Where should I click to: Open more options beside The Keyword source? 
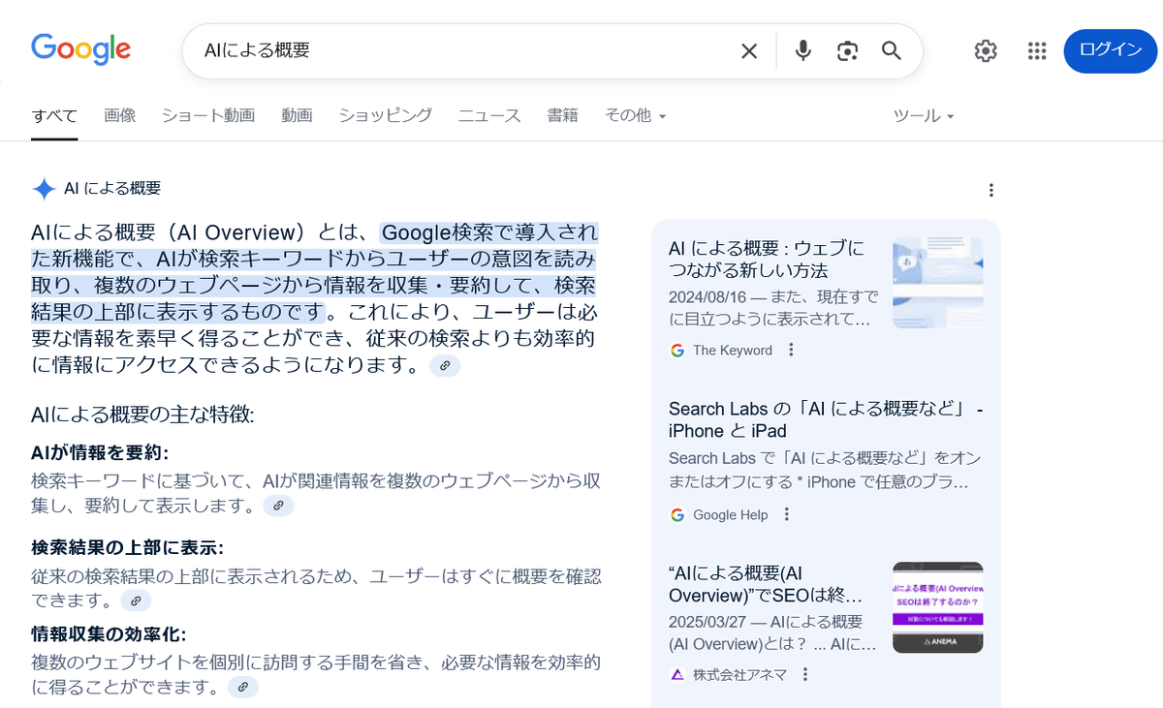791,350
